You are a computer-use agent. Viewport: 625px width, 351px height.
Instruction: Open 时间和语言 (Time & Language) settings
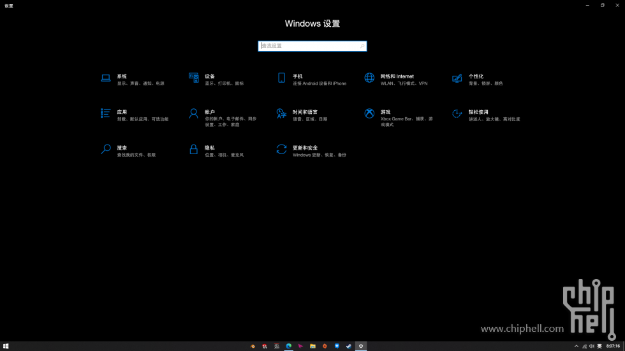pyautogui.click(x=303, y=115)
